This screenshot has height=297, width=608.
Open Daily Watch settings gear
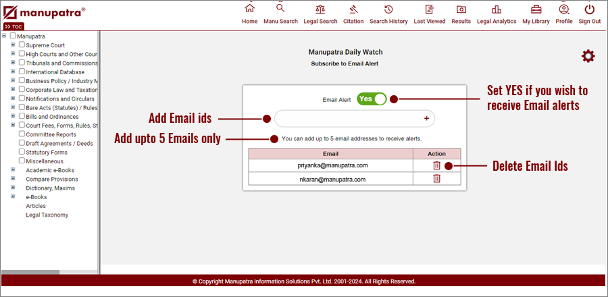588,56
